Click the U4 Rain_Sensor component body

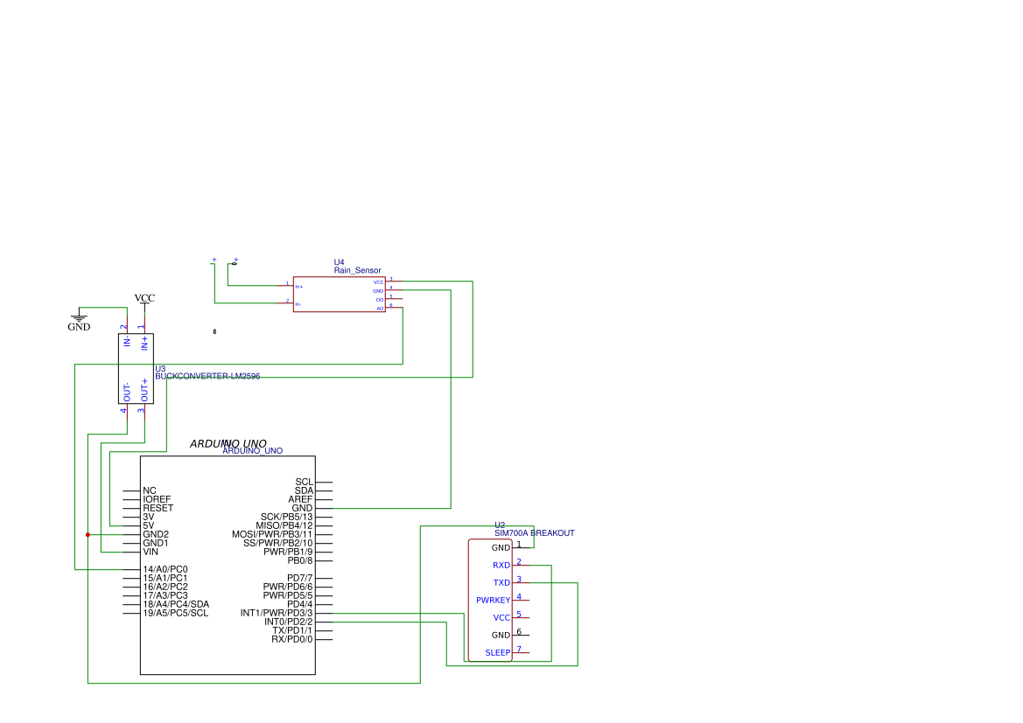(x=340, y=294)
